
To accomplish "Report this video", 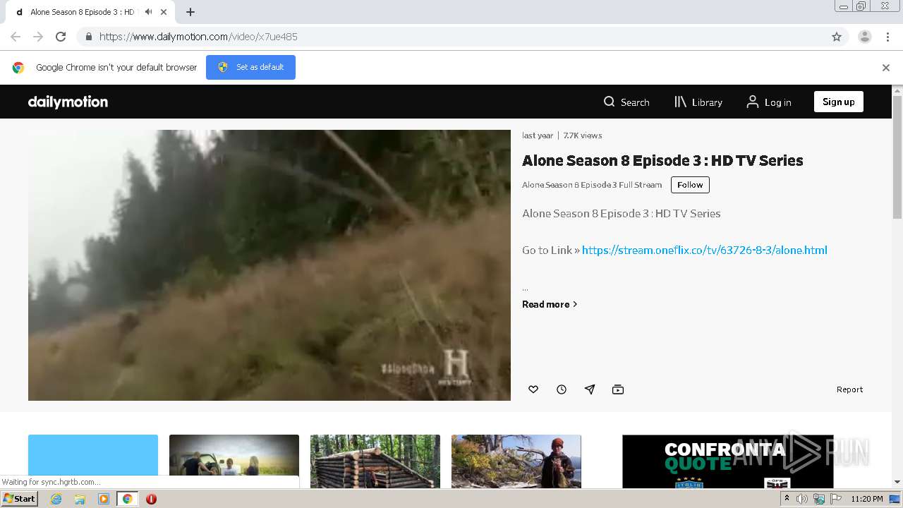I will pos(849,389).
